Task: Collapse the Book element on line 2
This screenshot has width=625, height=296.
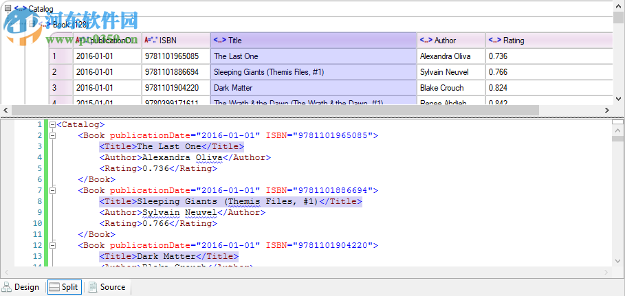Action: 52,135
